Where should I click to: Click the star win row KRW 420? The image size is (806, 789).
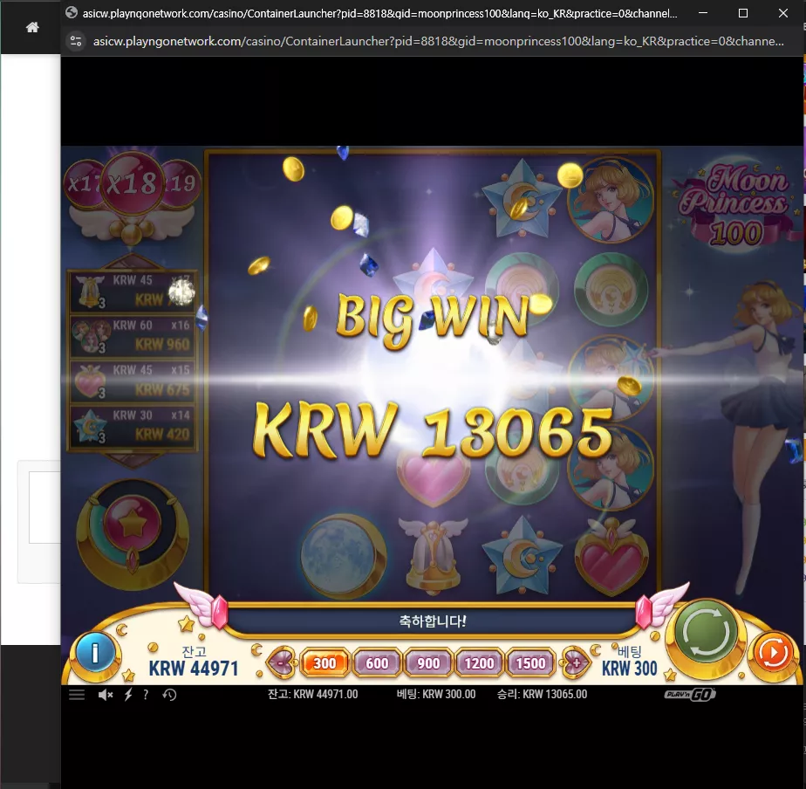tap(133, 426)
